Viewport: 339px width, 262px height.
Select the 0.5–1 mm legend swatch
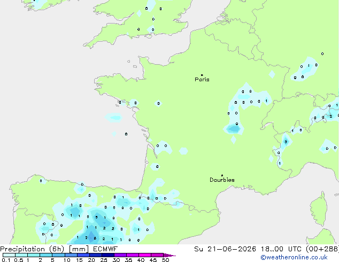pos(21,255)
